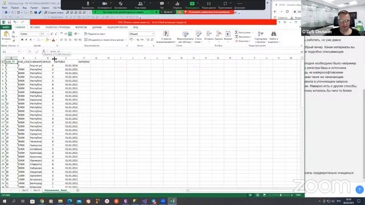The image size is (365, 205).
Task: Click the red Stop Share button
Action: tap(209, 12)
